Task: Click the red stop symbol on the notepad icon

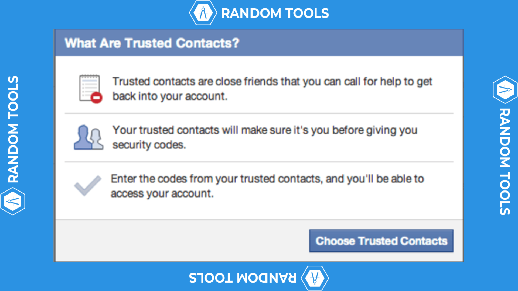Action: click(97, 98)
